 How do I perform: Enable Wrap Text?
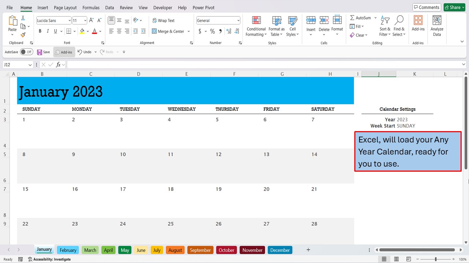coord(163,20)
